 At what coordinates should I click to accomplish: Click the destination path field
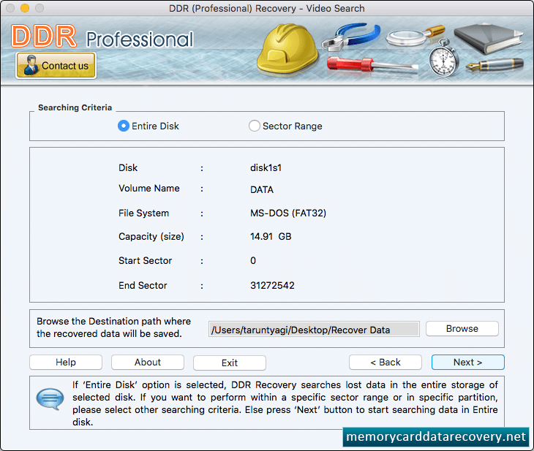(314, 330)
